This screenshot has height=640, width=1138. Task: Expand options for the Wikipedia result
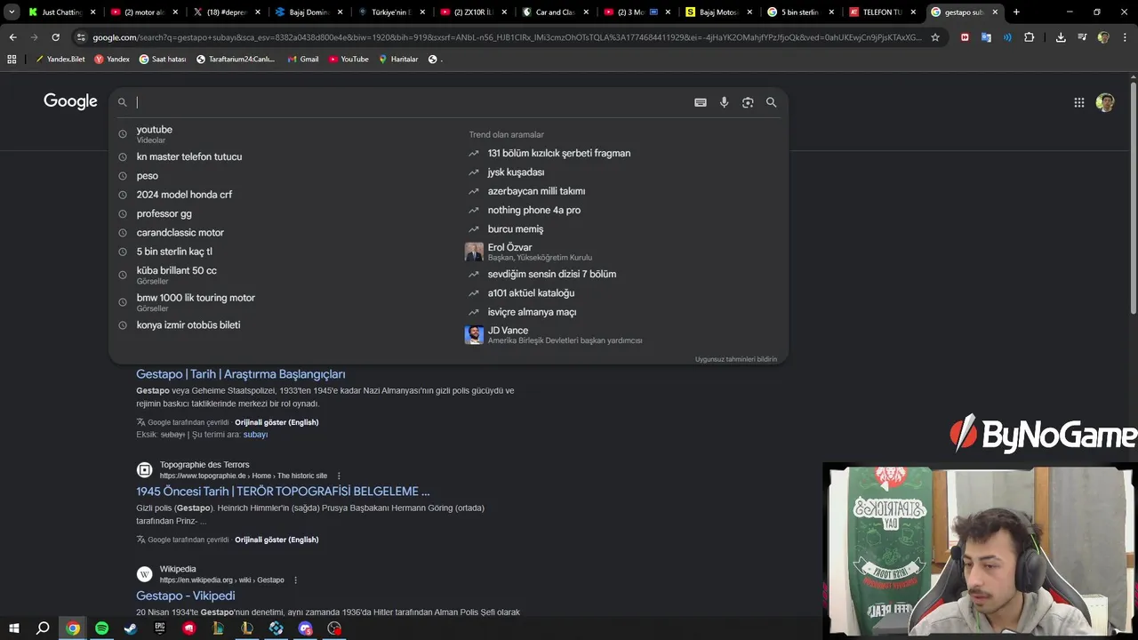coord(296,580)
